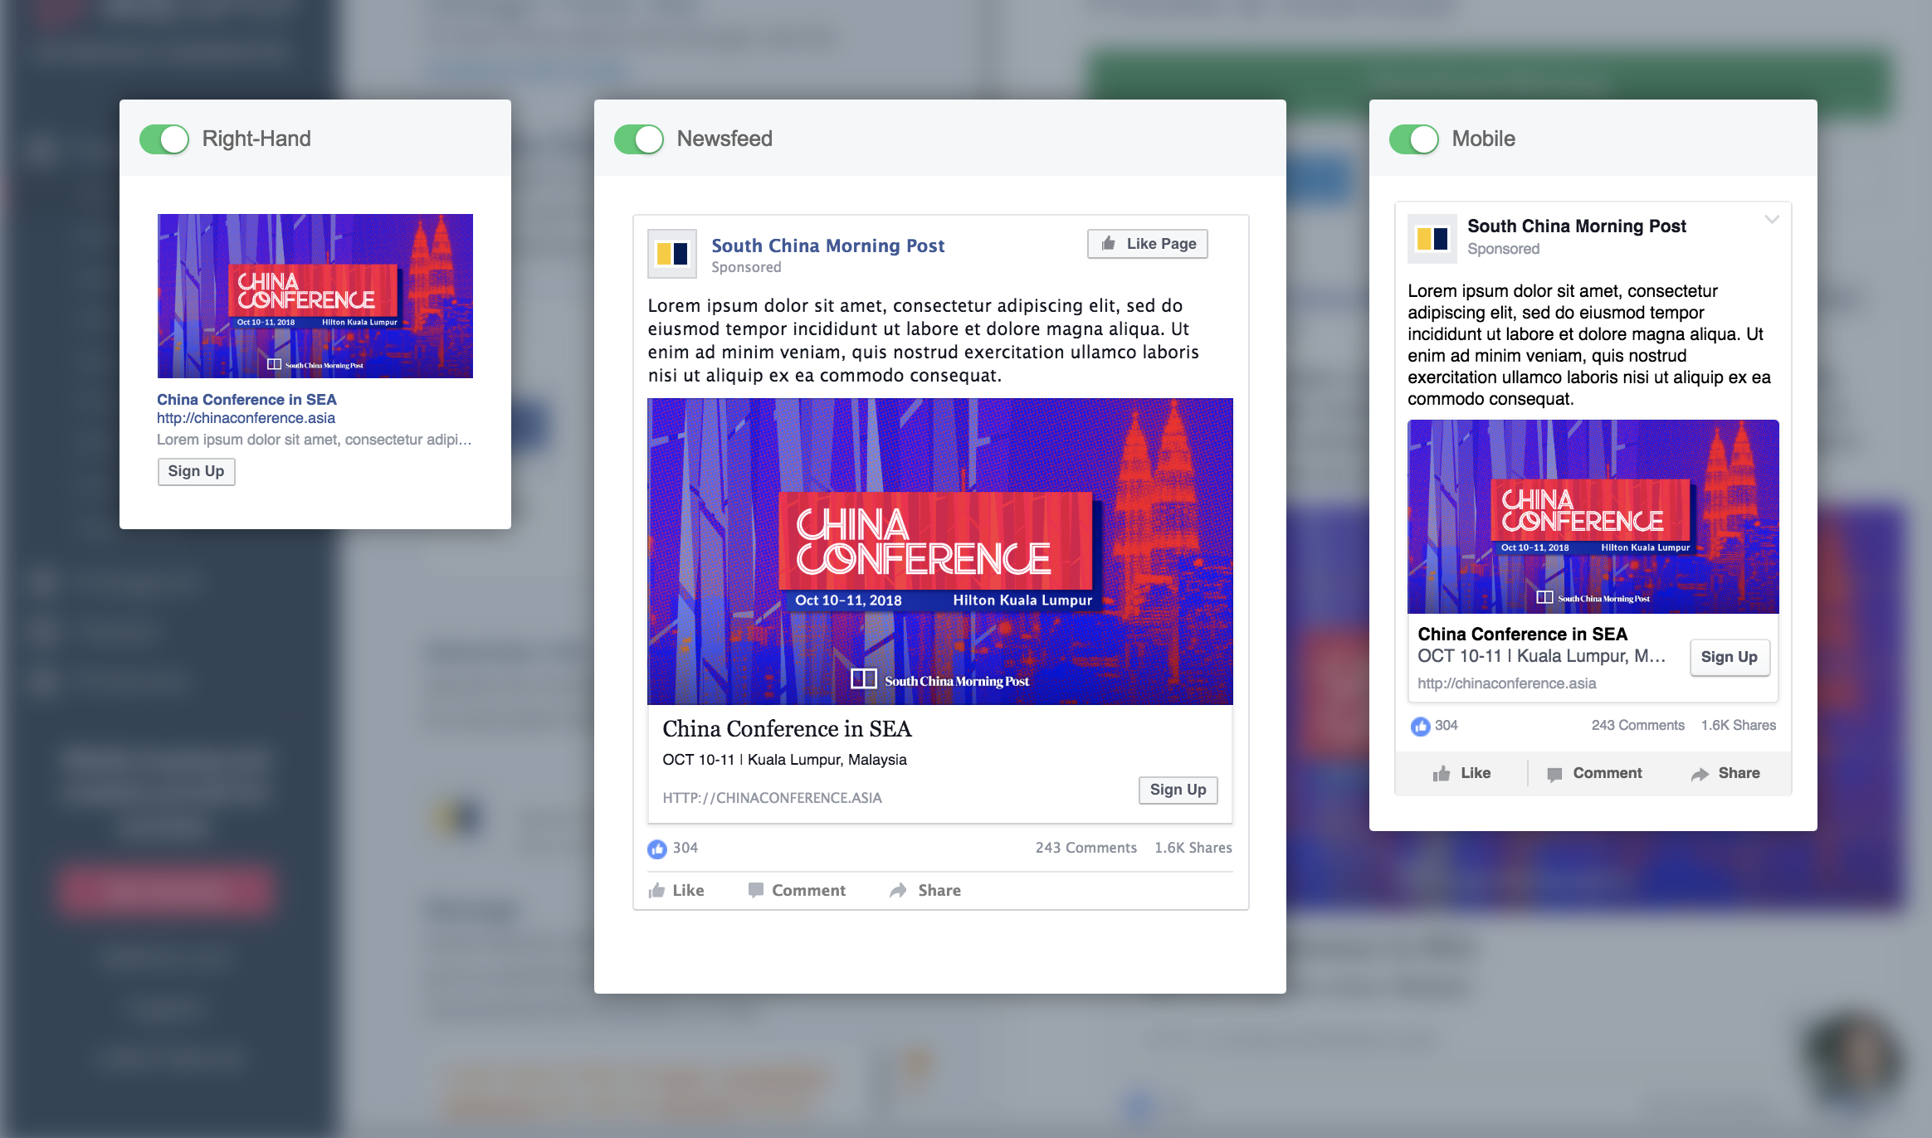
Task: Click 243 Comments in Mobile preview
Action: click(x=1637, y=725)
